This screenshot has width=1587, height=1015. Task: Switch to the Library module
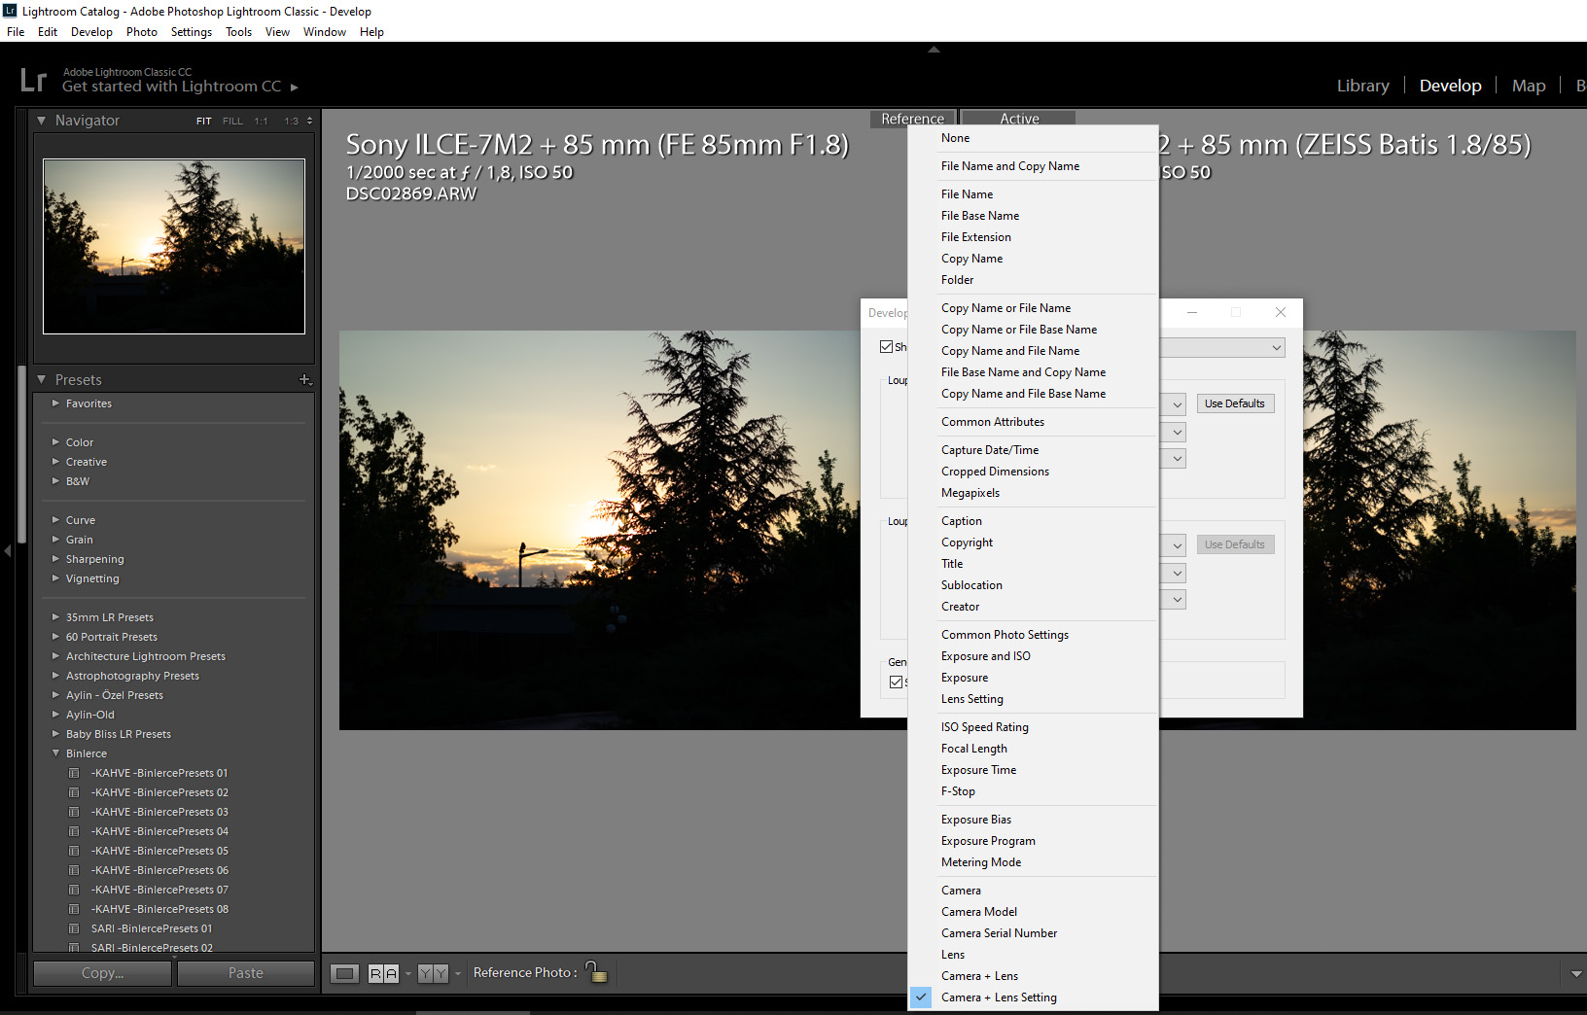pyautogui.click(x=1362, y=86)
